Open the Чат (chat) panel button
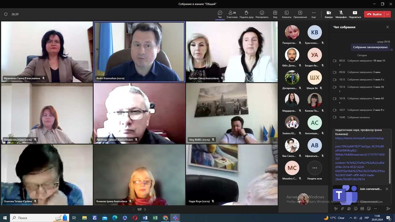 click(x=220, y=14)
